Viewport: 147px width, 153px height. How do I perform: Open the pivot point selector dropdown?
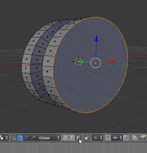point(4,138)
